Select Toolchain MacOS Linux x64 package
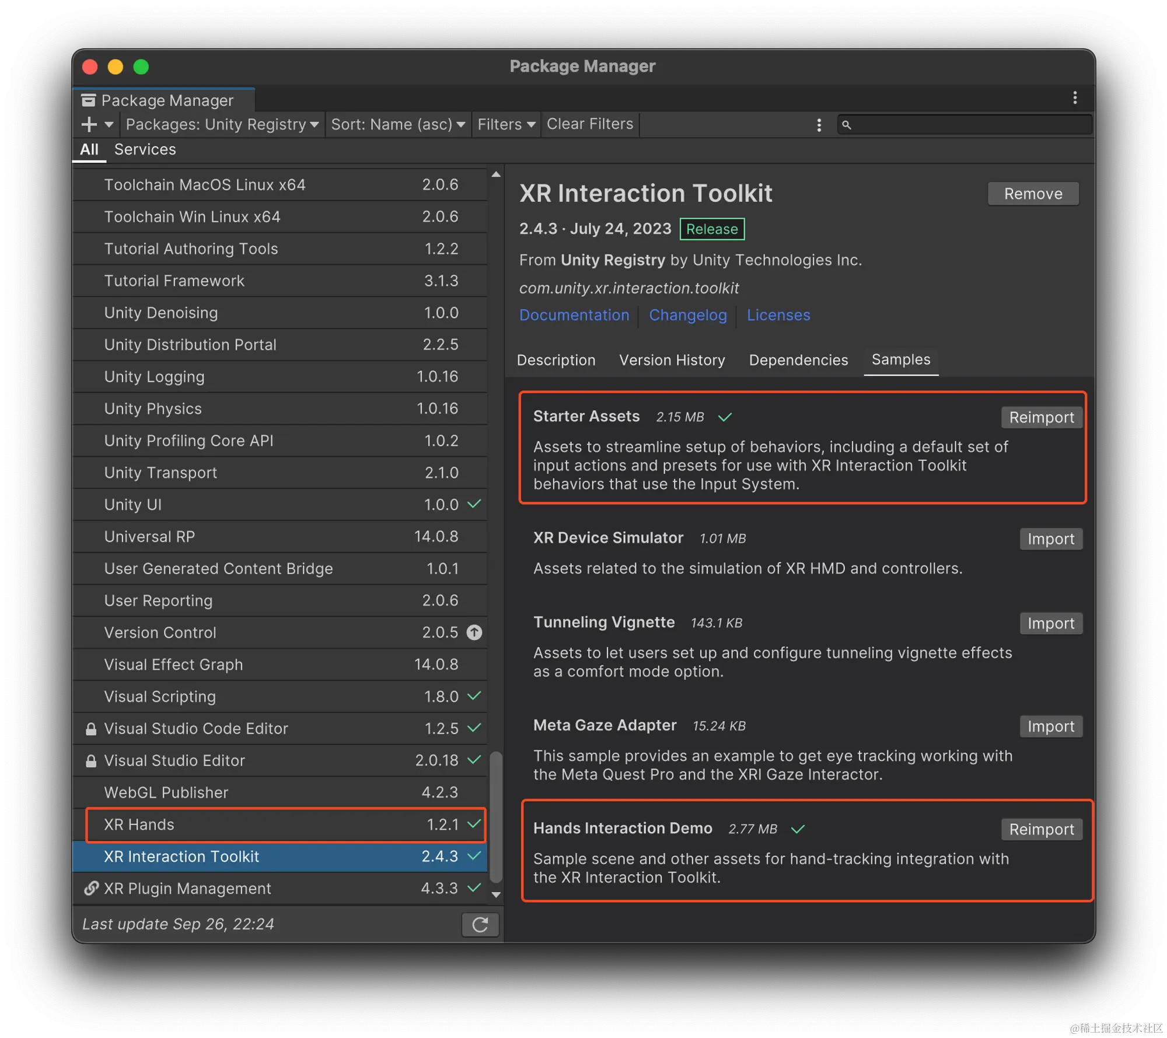Screen dimensions: 1167x1038 click(280, 185)
